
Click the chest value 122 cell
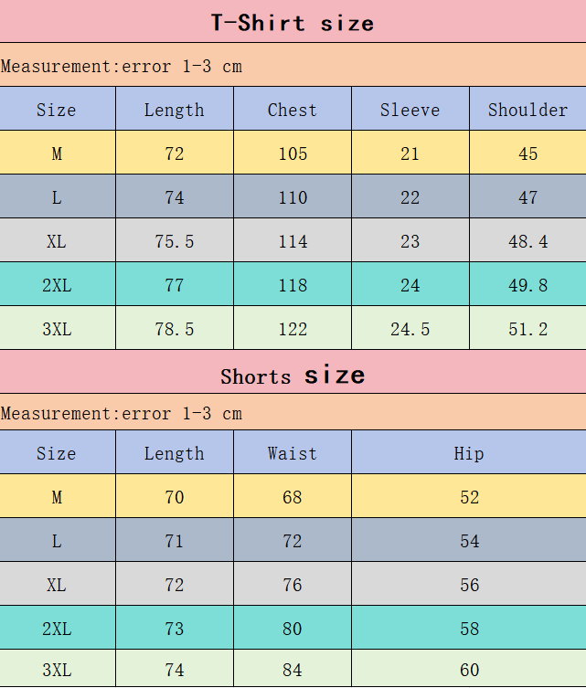tap(293, 329)
